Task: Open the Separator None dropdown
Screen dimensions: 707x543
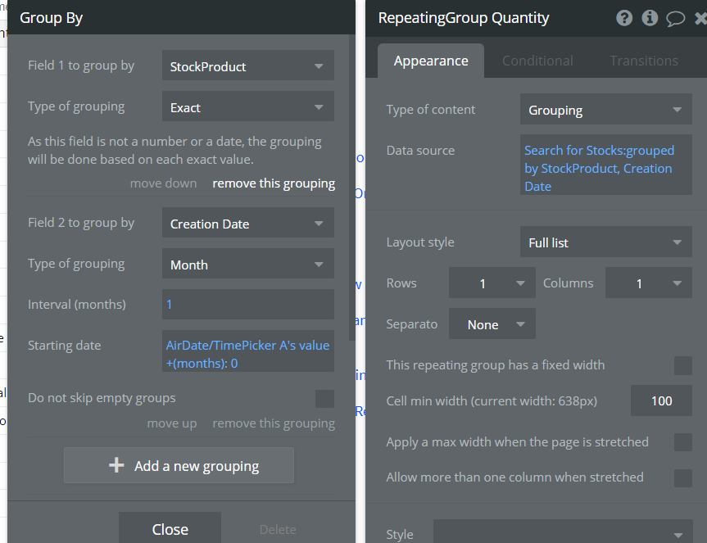Action: [x=492, y=324]
